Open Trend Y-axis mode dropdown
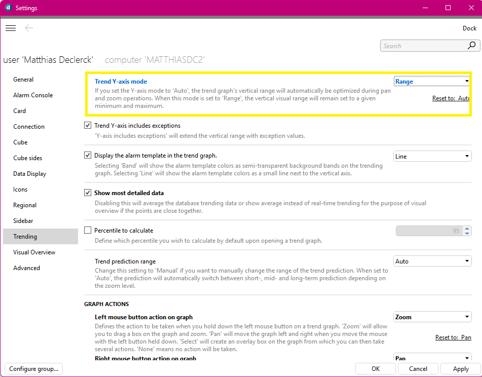This screenshot has width=482, height=377. coord(432,82)
